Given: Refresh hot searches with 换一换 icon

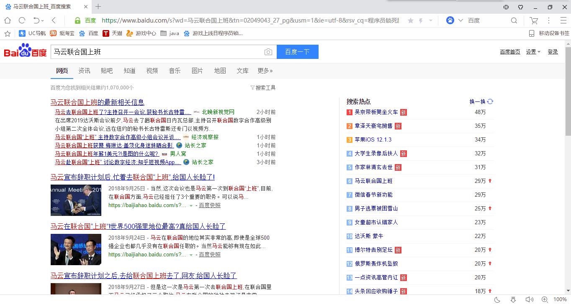Looking at the screenshot, I should (490, 101).
